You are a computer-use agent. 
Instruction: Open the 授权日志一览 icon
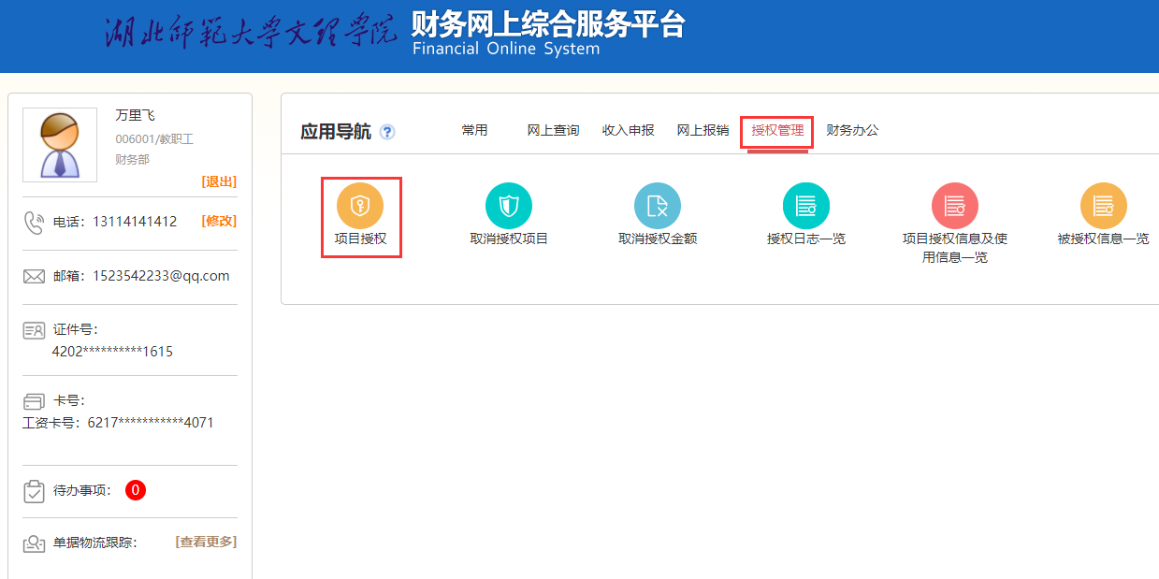[805, 206]
